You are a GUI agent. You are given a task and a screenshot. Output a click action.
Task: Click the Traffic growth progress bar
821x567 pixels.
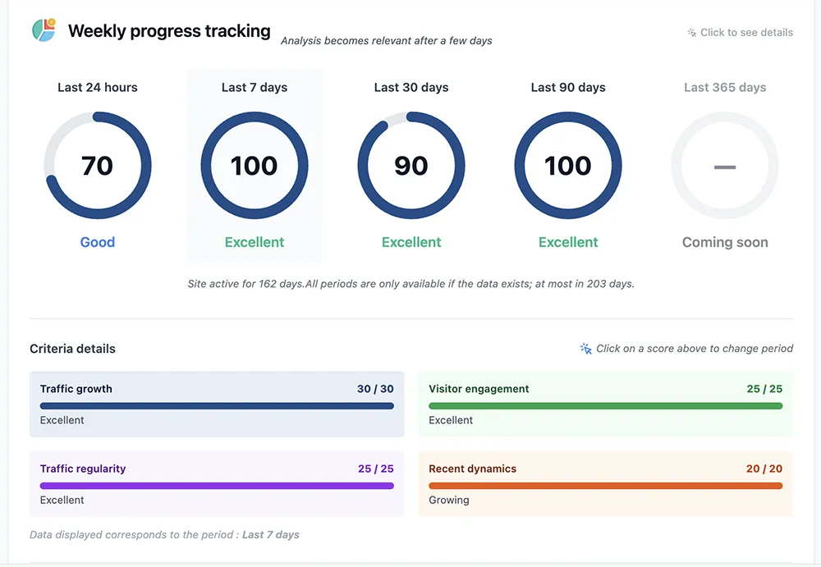[217, 405]
